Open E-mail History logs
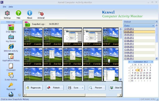159x101 pixels. pos(11,75)
